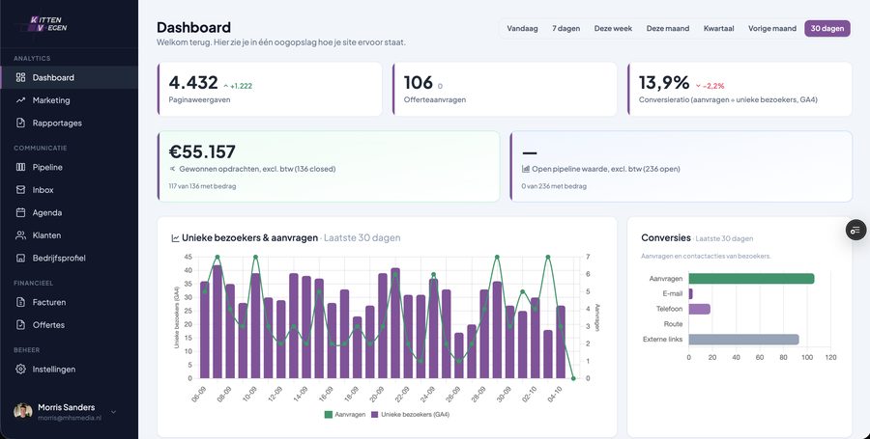This screenshot has width=870, height=439.
Task: Choose the Kwartaal time range
Action: 718,28
